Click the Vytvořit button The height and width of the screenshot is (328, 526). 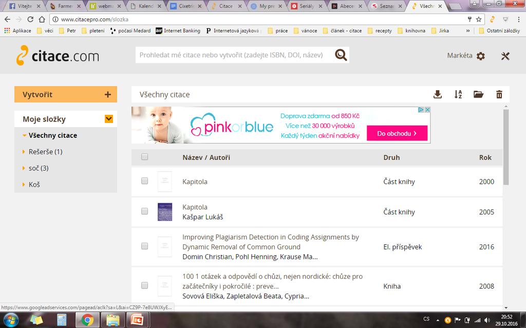[x=66, y=94]
